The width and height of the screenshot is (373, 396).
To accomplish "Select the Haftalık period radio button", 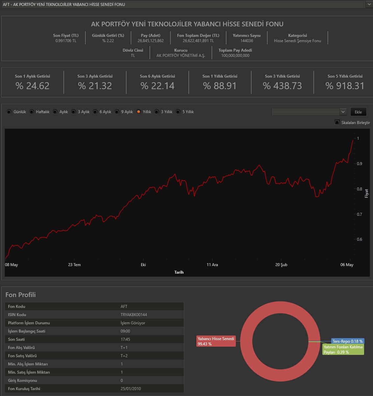I will [x=32, y=112].
